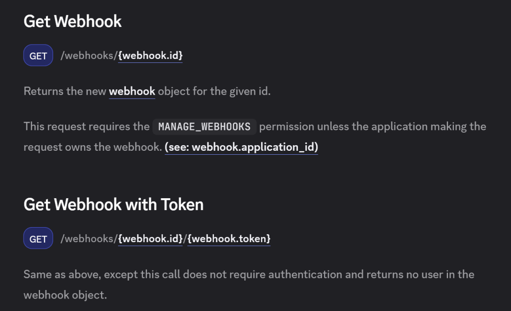Click the Get Webhook with Token heading
Screen dimensions: 511x311
pos(113,204)
